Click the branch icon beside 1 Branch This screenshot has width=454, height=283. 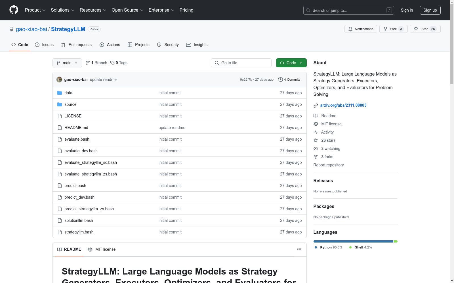88,63
